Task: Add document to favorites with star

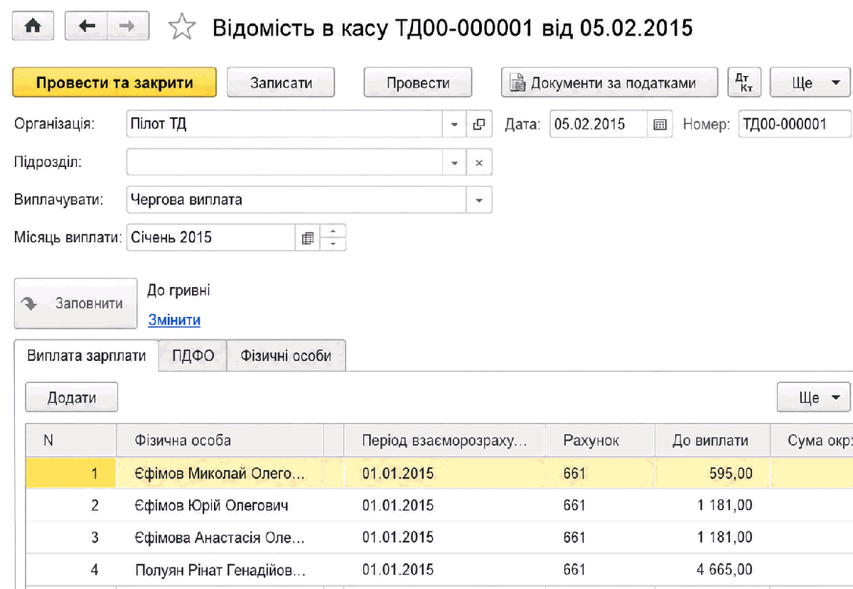Action: coord(182,27)
